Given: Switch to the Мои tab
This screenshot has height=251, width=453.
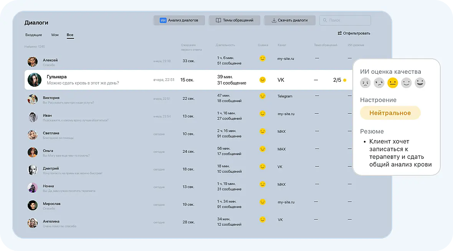Looking at the screenshot, I should [x=55, y=35].
